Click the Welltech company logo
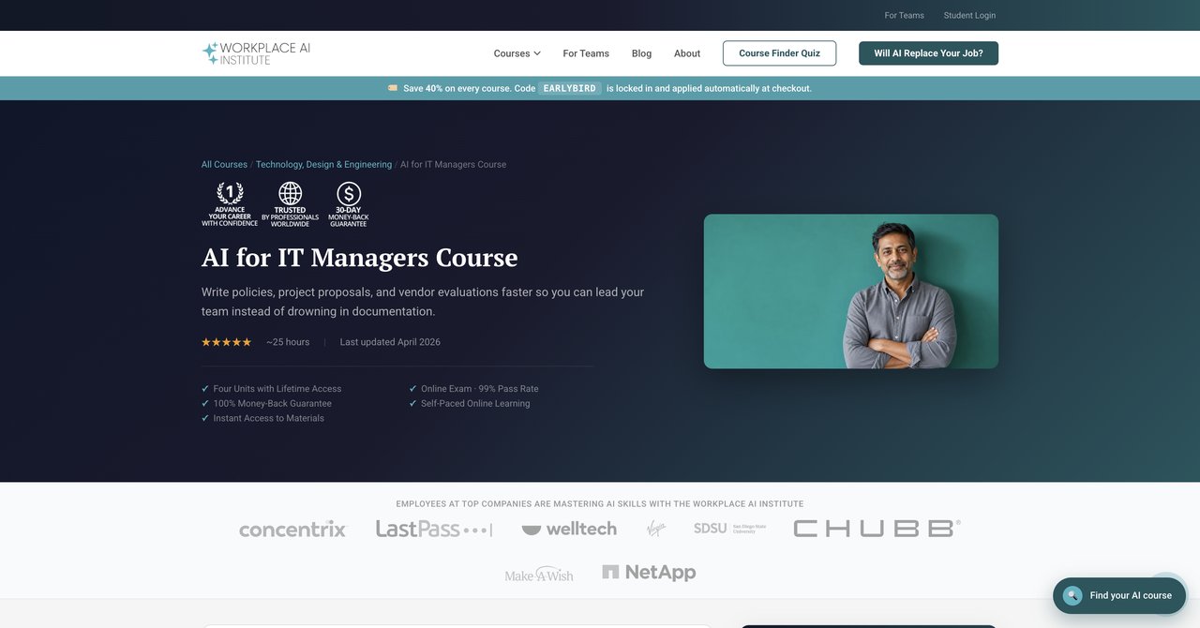 pyautogui.click(x=569, y=529)
